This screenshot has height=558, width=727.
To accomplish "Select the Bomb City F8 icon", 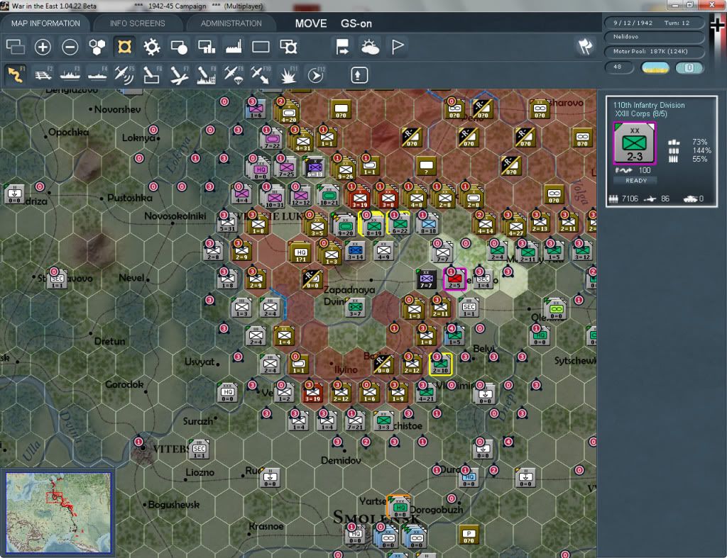I will point(206,74).
